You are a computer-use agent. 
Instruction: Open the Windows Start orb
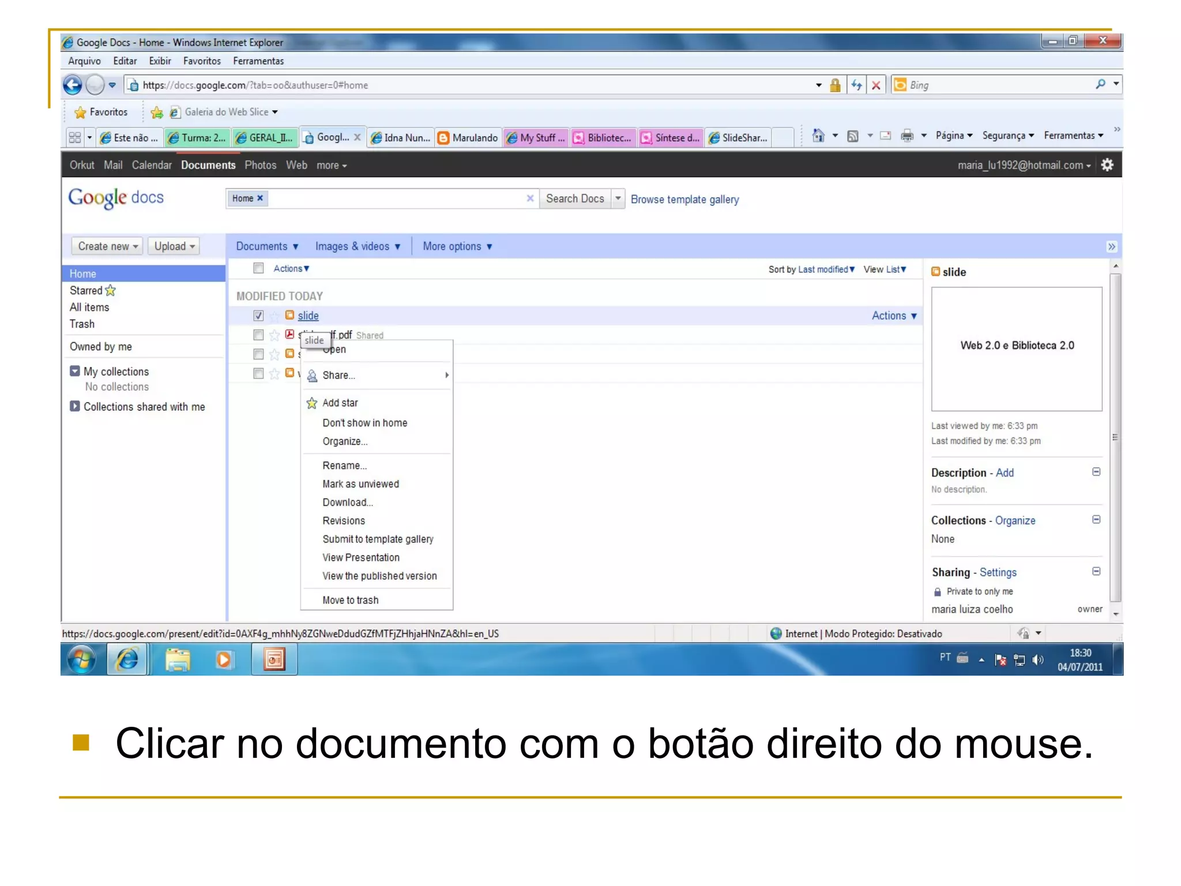81,659
